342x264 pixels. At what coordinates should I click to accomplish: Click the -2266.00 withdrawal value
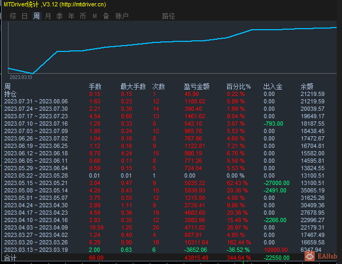pyautogui.click(x=275, y=221)
